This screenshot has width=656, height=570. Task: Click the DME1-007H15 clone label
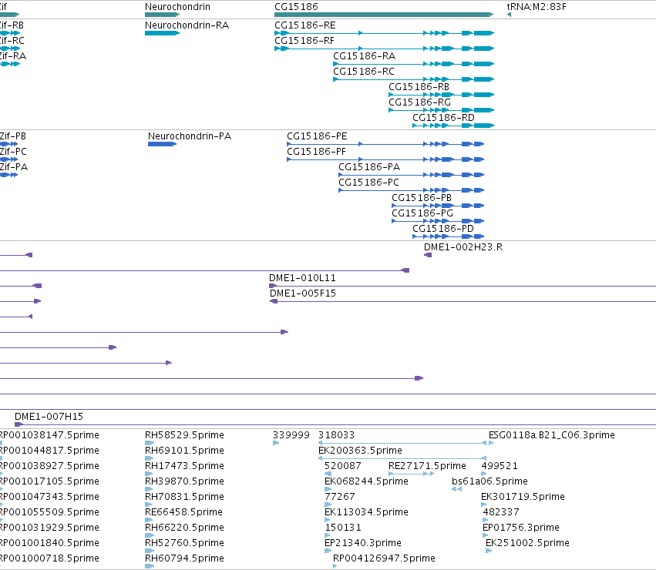49,417
